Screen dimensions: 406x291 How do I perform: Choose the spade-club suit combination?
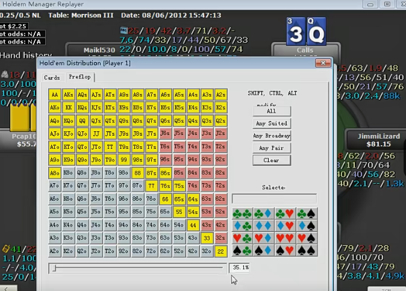242,251
